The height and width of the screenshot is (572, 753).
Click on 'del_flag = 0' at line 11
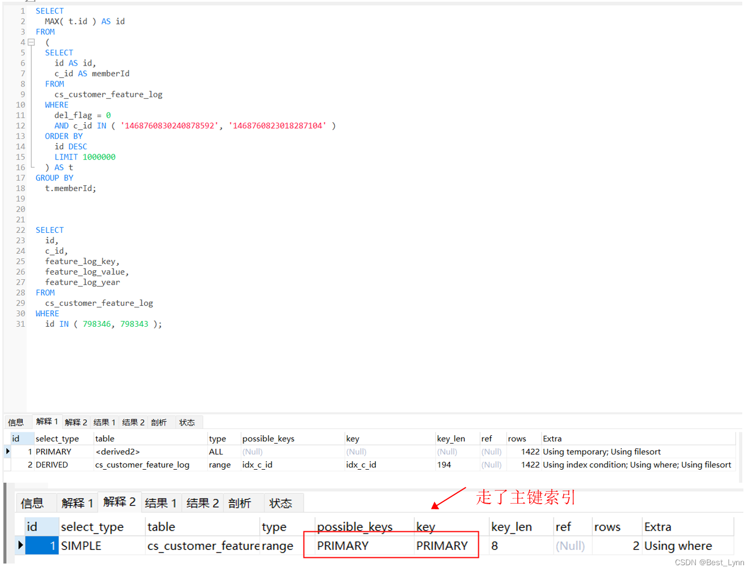pyautogui.click(x=83, y=115)
